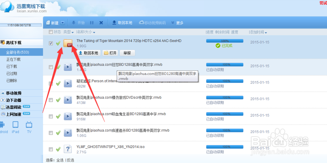Click video file icon of 狂怒BD1280
The width and height of the screenshot is (327, 163).
[x=68, y=67]
